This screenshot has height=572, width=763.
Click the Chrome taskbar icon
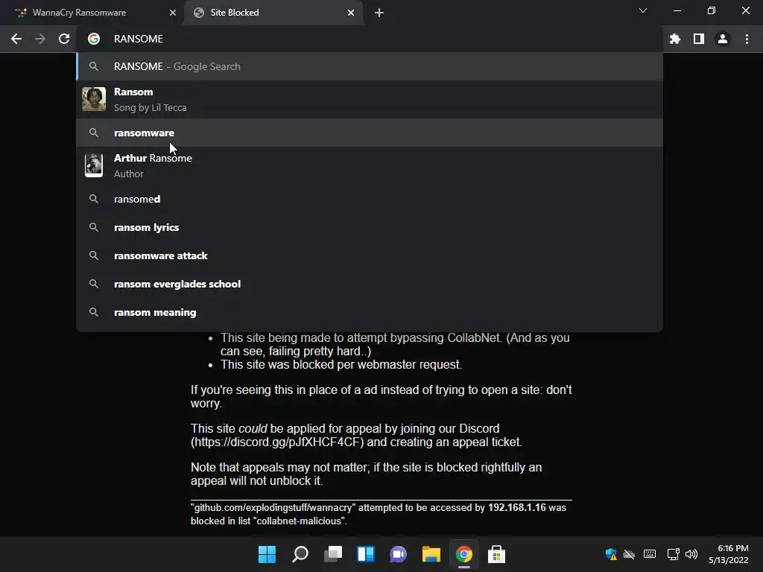click(x=463, y=554)
